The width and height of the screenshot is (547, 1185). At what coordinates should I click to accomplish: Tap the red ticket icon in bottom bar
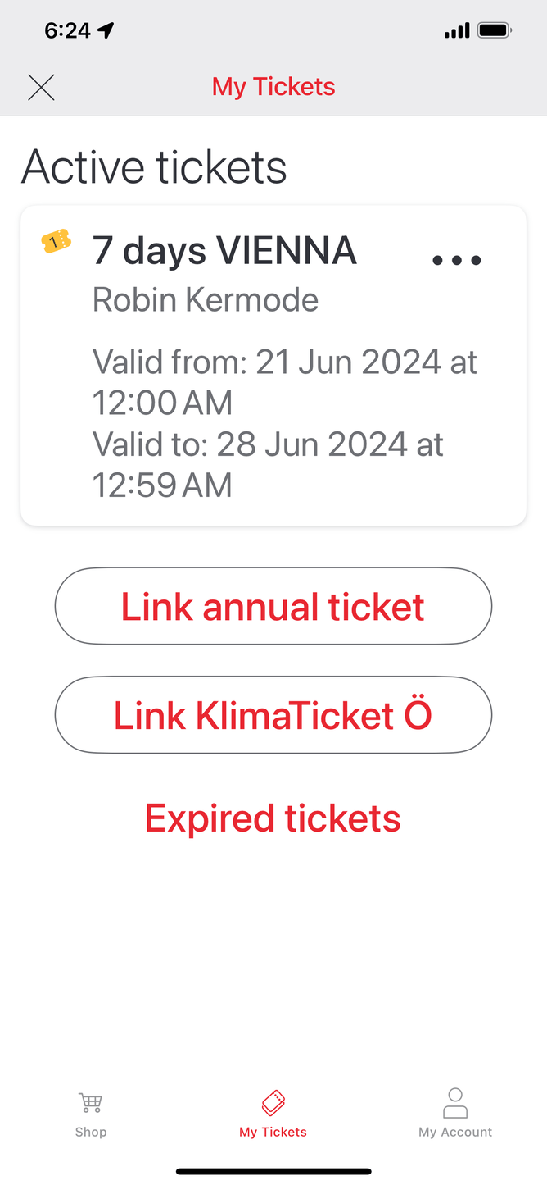tap(273, 1102)
